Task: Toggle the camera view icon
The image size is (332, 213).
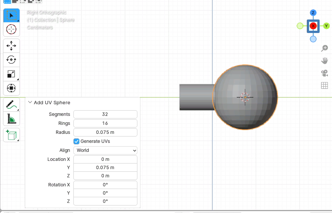Action: tap(324, 73)
